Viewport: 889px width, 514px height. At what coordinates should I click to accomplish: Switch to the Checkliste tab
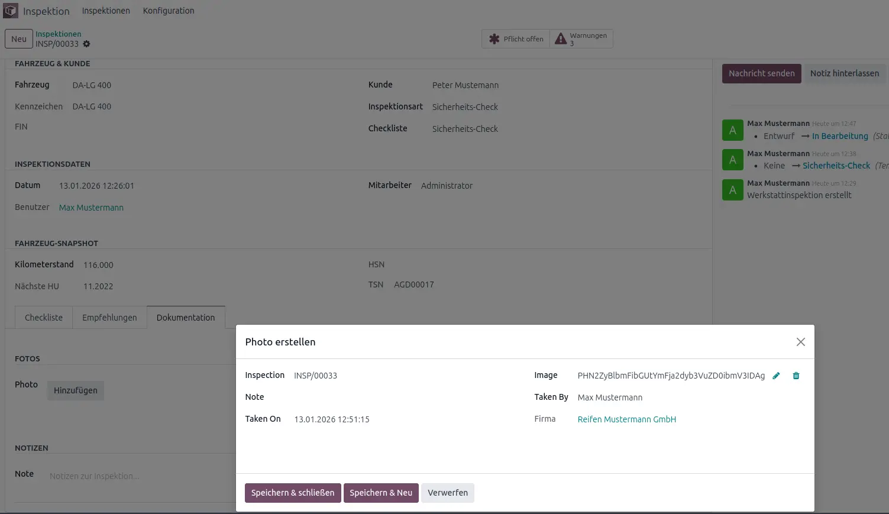44,318
